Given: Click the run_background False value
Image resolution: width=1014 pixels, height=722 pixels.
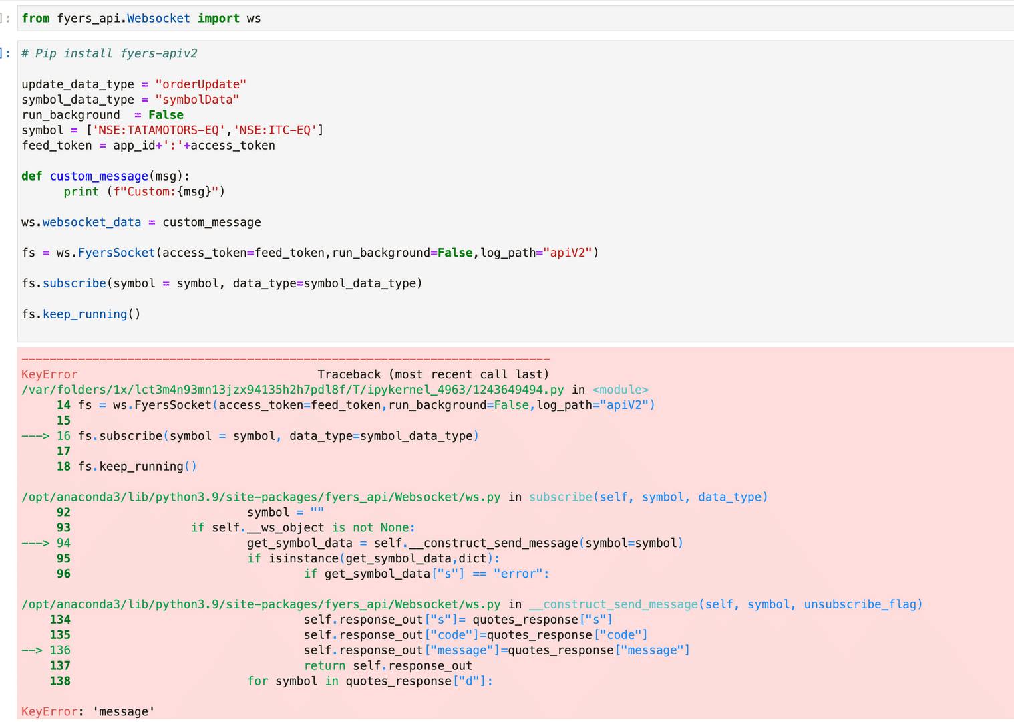Looking at the screenshot, I should pos(166,115).
